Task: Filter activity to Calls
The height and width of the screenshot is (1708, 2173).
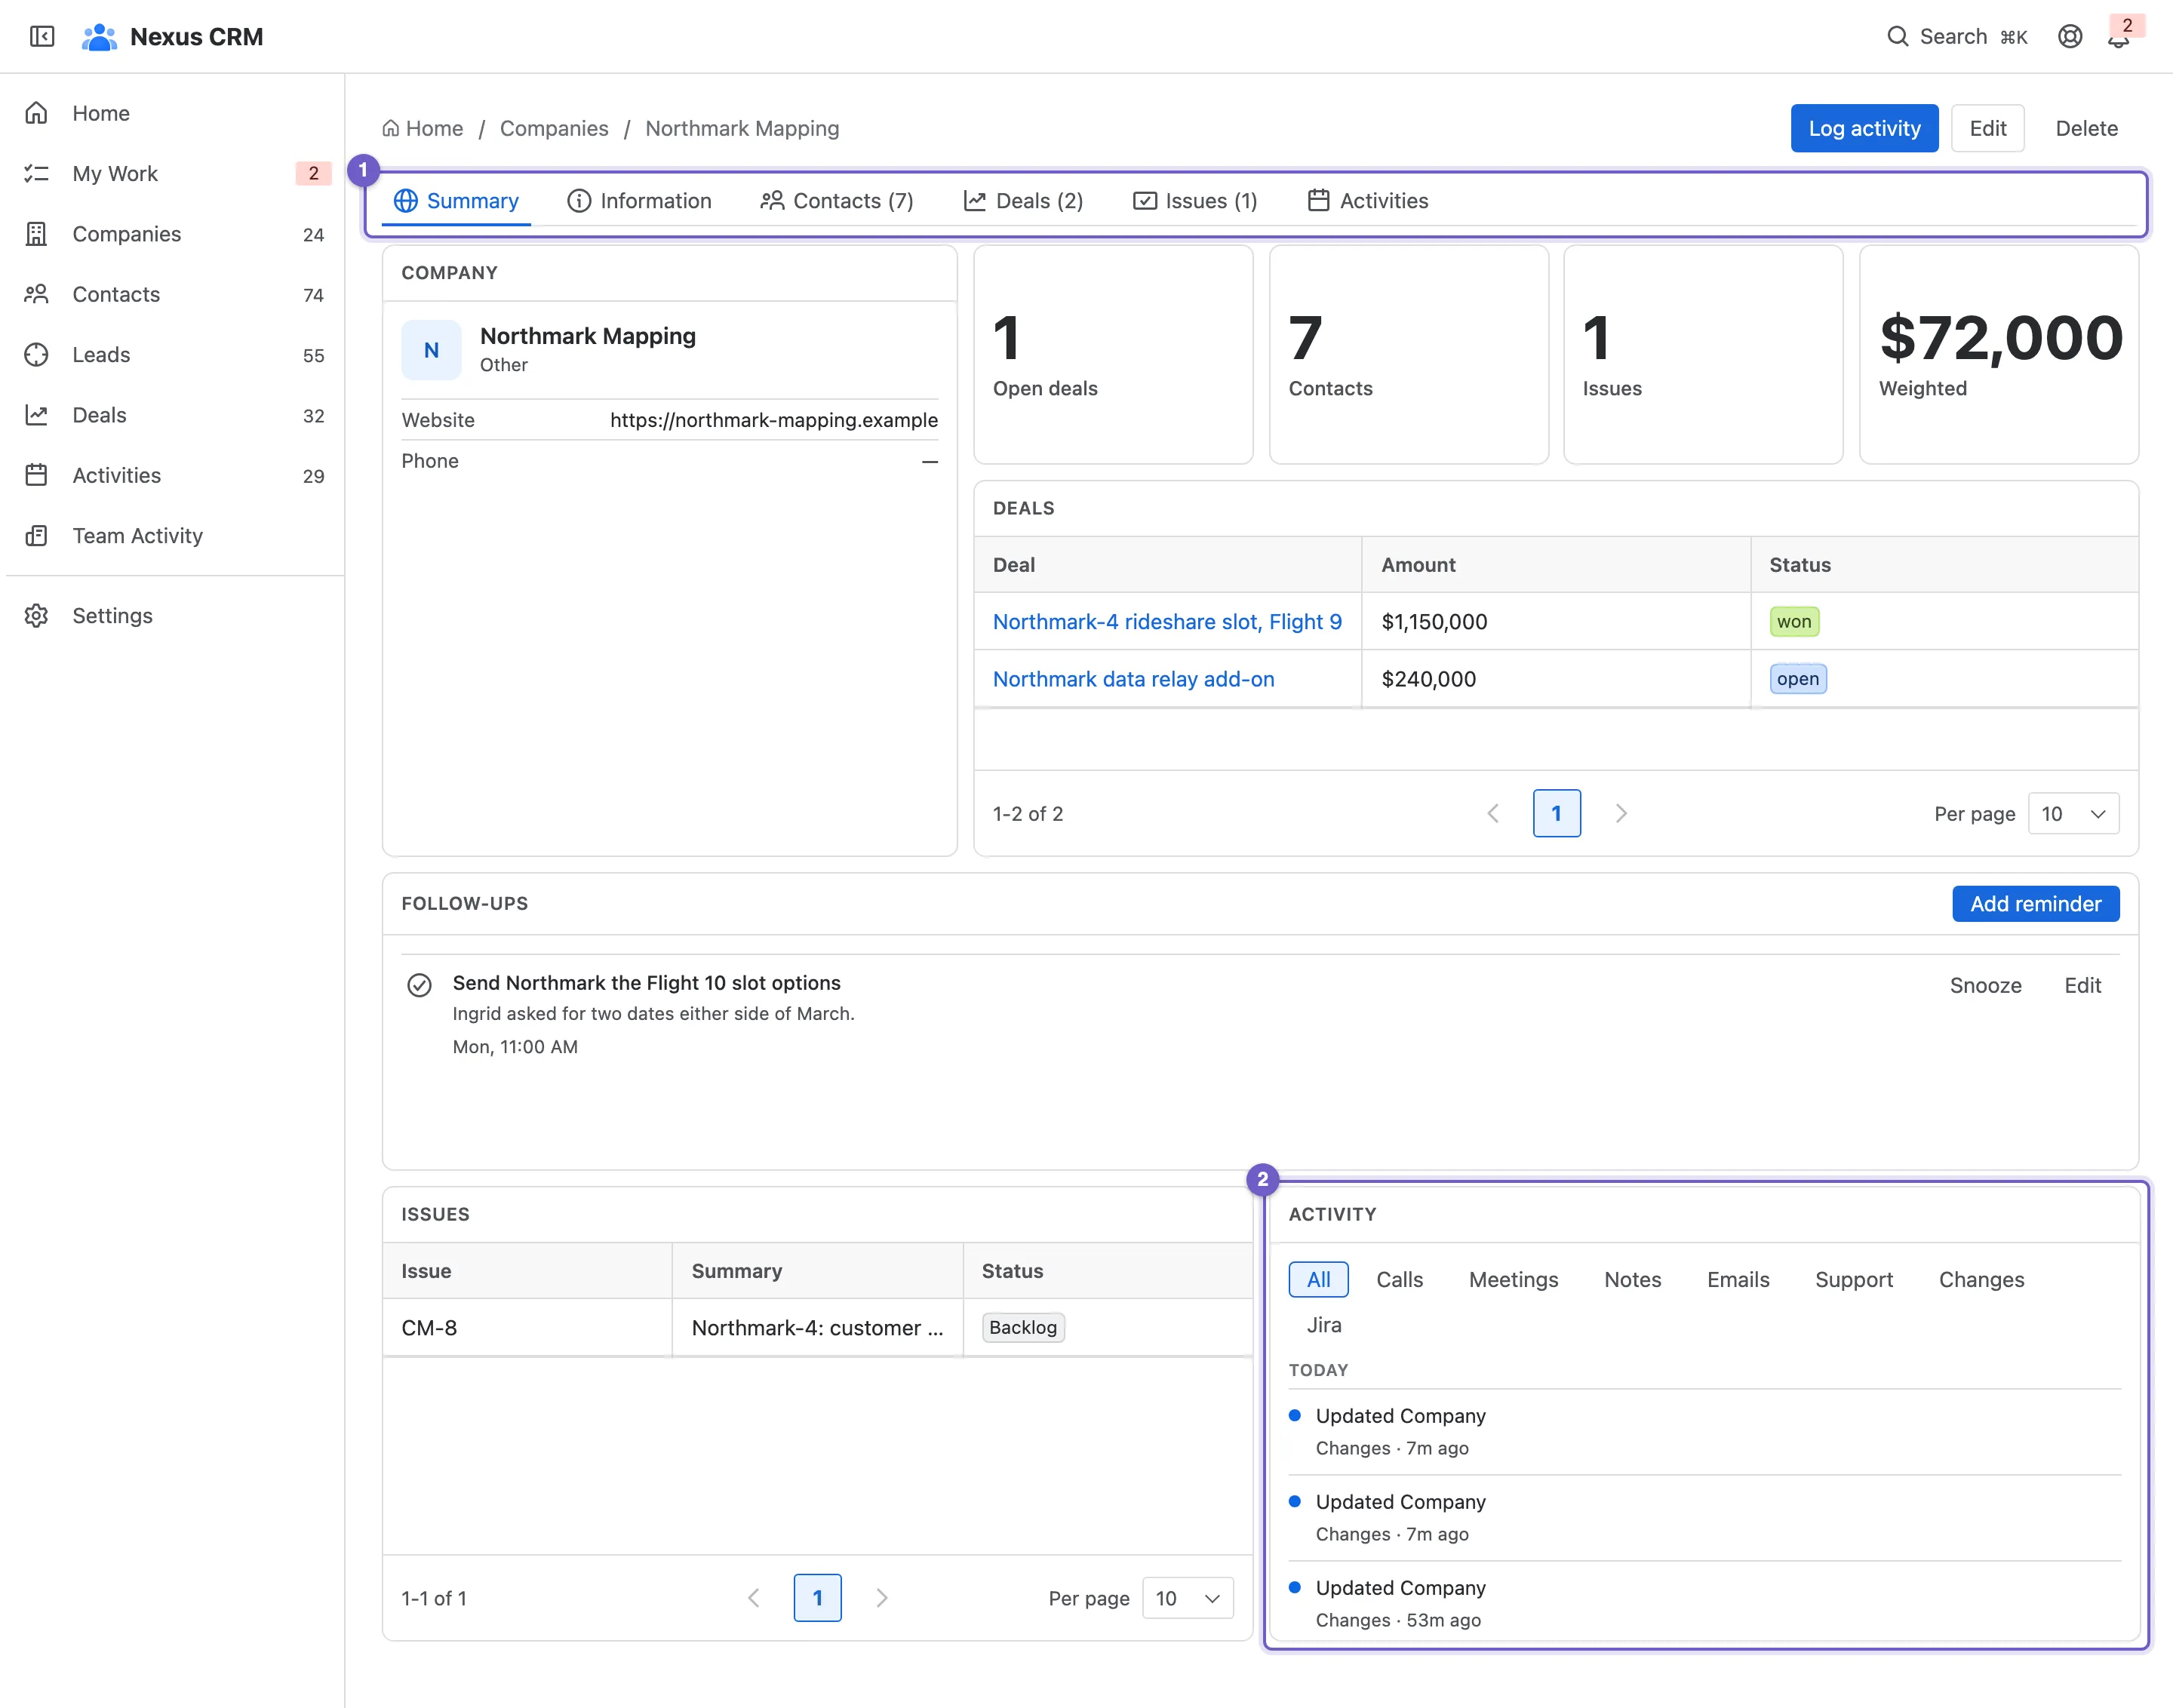Action: pyautogui.click(x=1399, y=1279)
